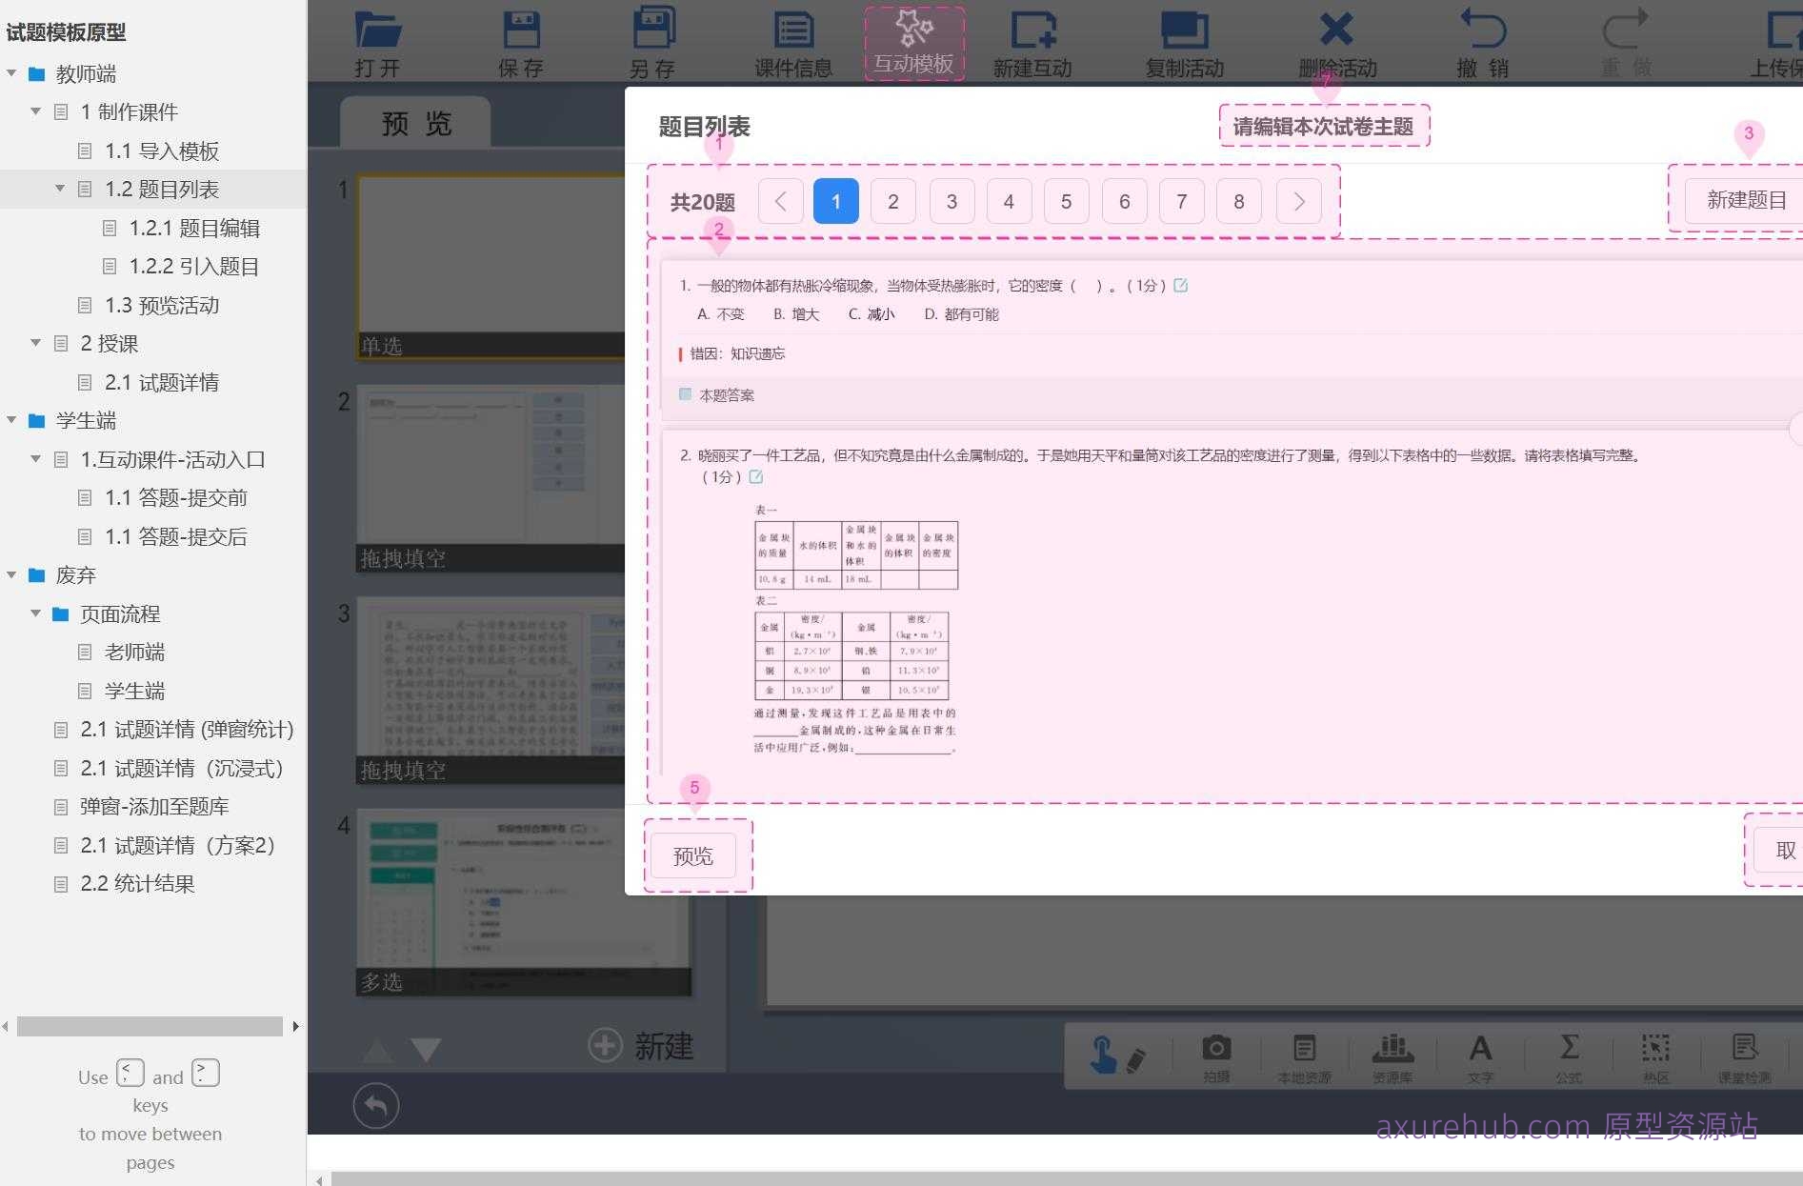Image resolution: width=1803 pixels, height=1186 pixels.
Task: Toggle the edit icon next to question 1 score
Action: [x=1181, y=285]
